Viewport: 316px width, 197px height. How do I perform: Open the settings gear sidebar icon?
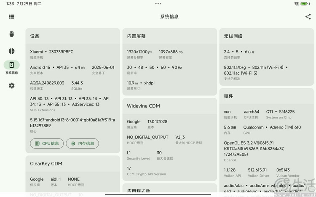pos(12,86)
